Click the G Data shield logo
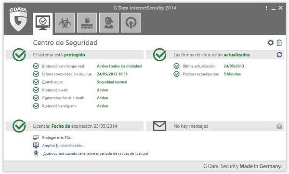289x174 pixels. coord(18,19)
